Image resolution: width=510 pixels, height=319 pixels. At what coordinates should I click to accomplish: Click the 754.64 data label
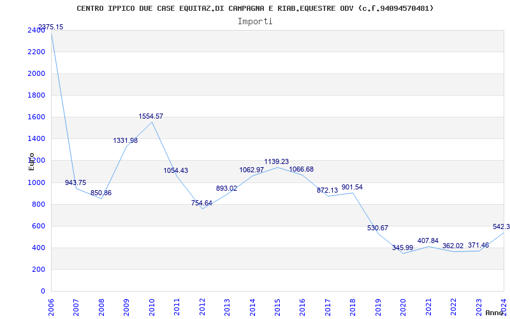tap(201, 203)
